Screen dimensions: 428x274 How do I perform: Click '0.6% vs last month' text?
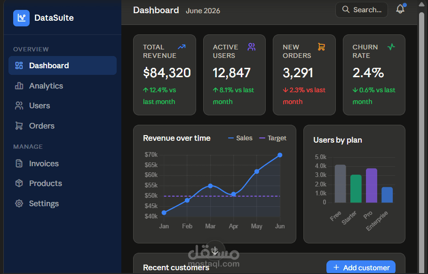[x=374, y=96]
